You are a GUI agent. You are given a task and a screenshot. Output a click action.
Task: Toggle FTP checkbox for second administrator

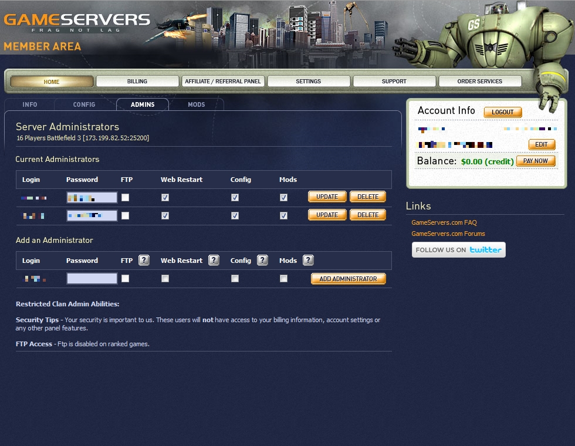[x=126, y=216]
